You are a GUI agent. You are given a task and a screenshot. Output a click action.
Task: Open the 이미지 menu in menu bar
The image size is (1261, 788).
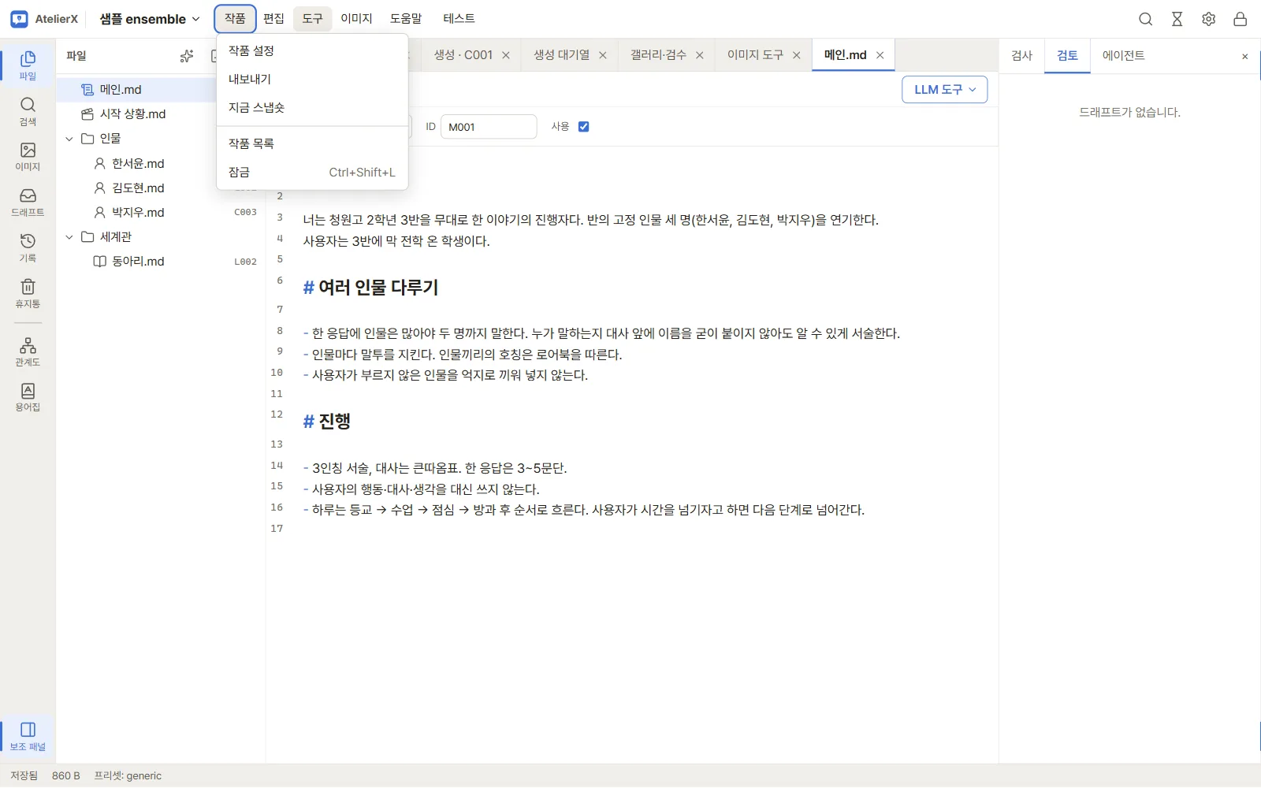[x=356, y=19]
